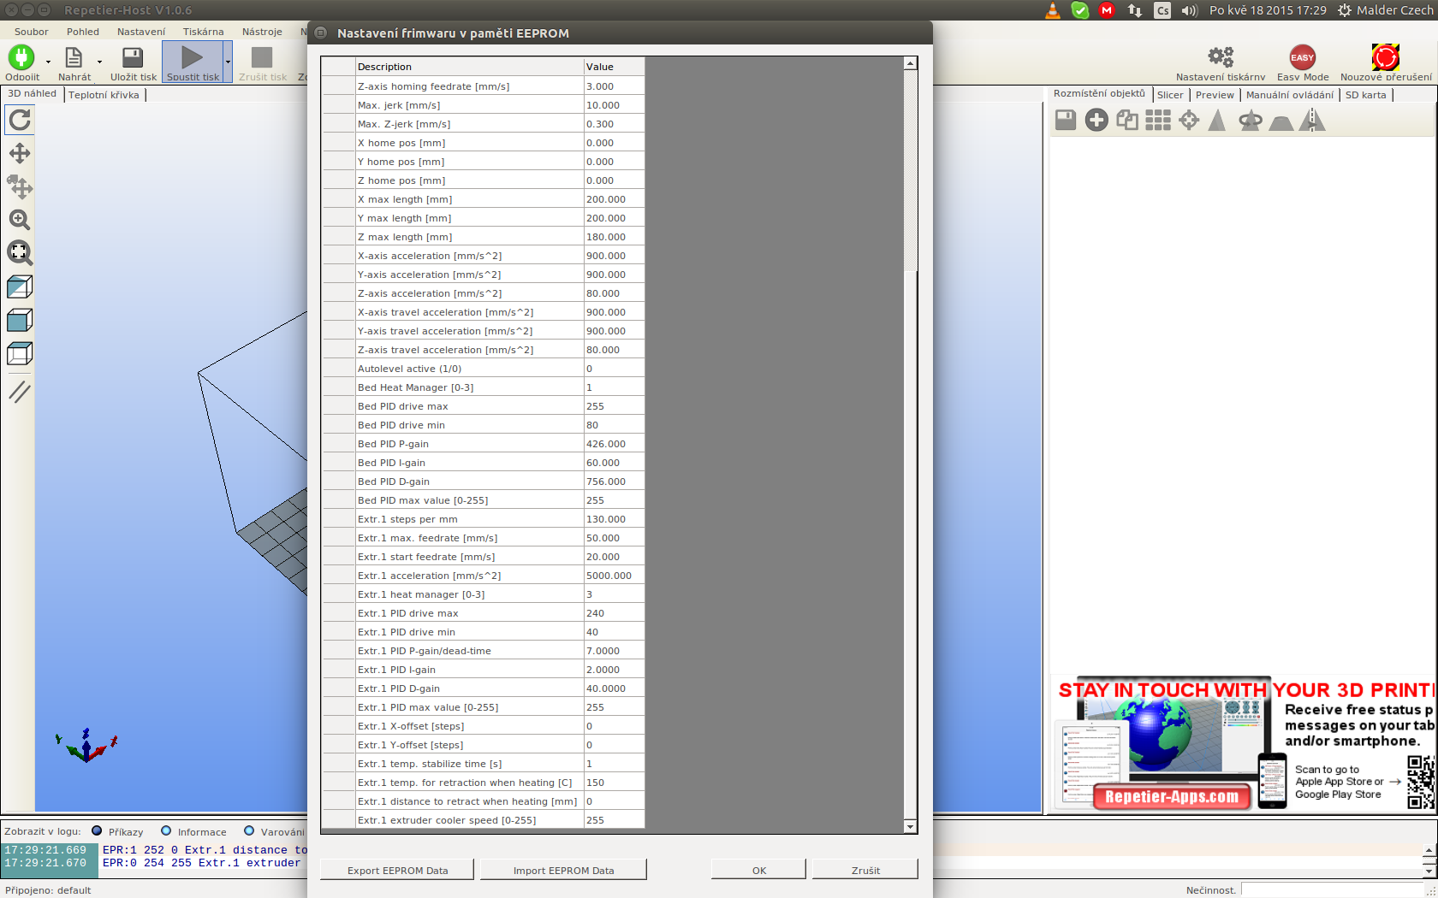Expand the dropdown arrow beside Odpojit

tap(48, 62)
